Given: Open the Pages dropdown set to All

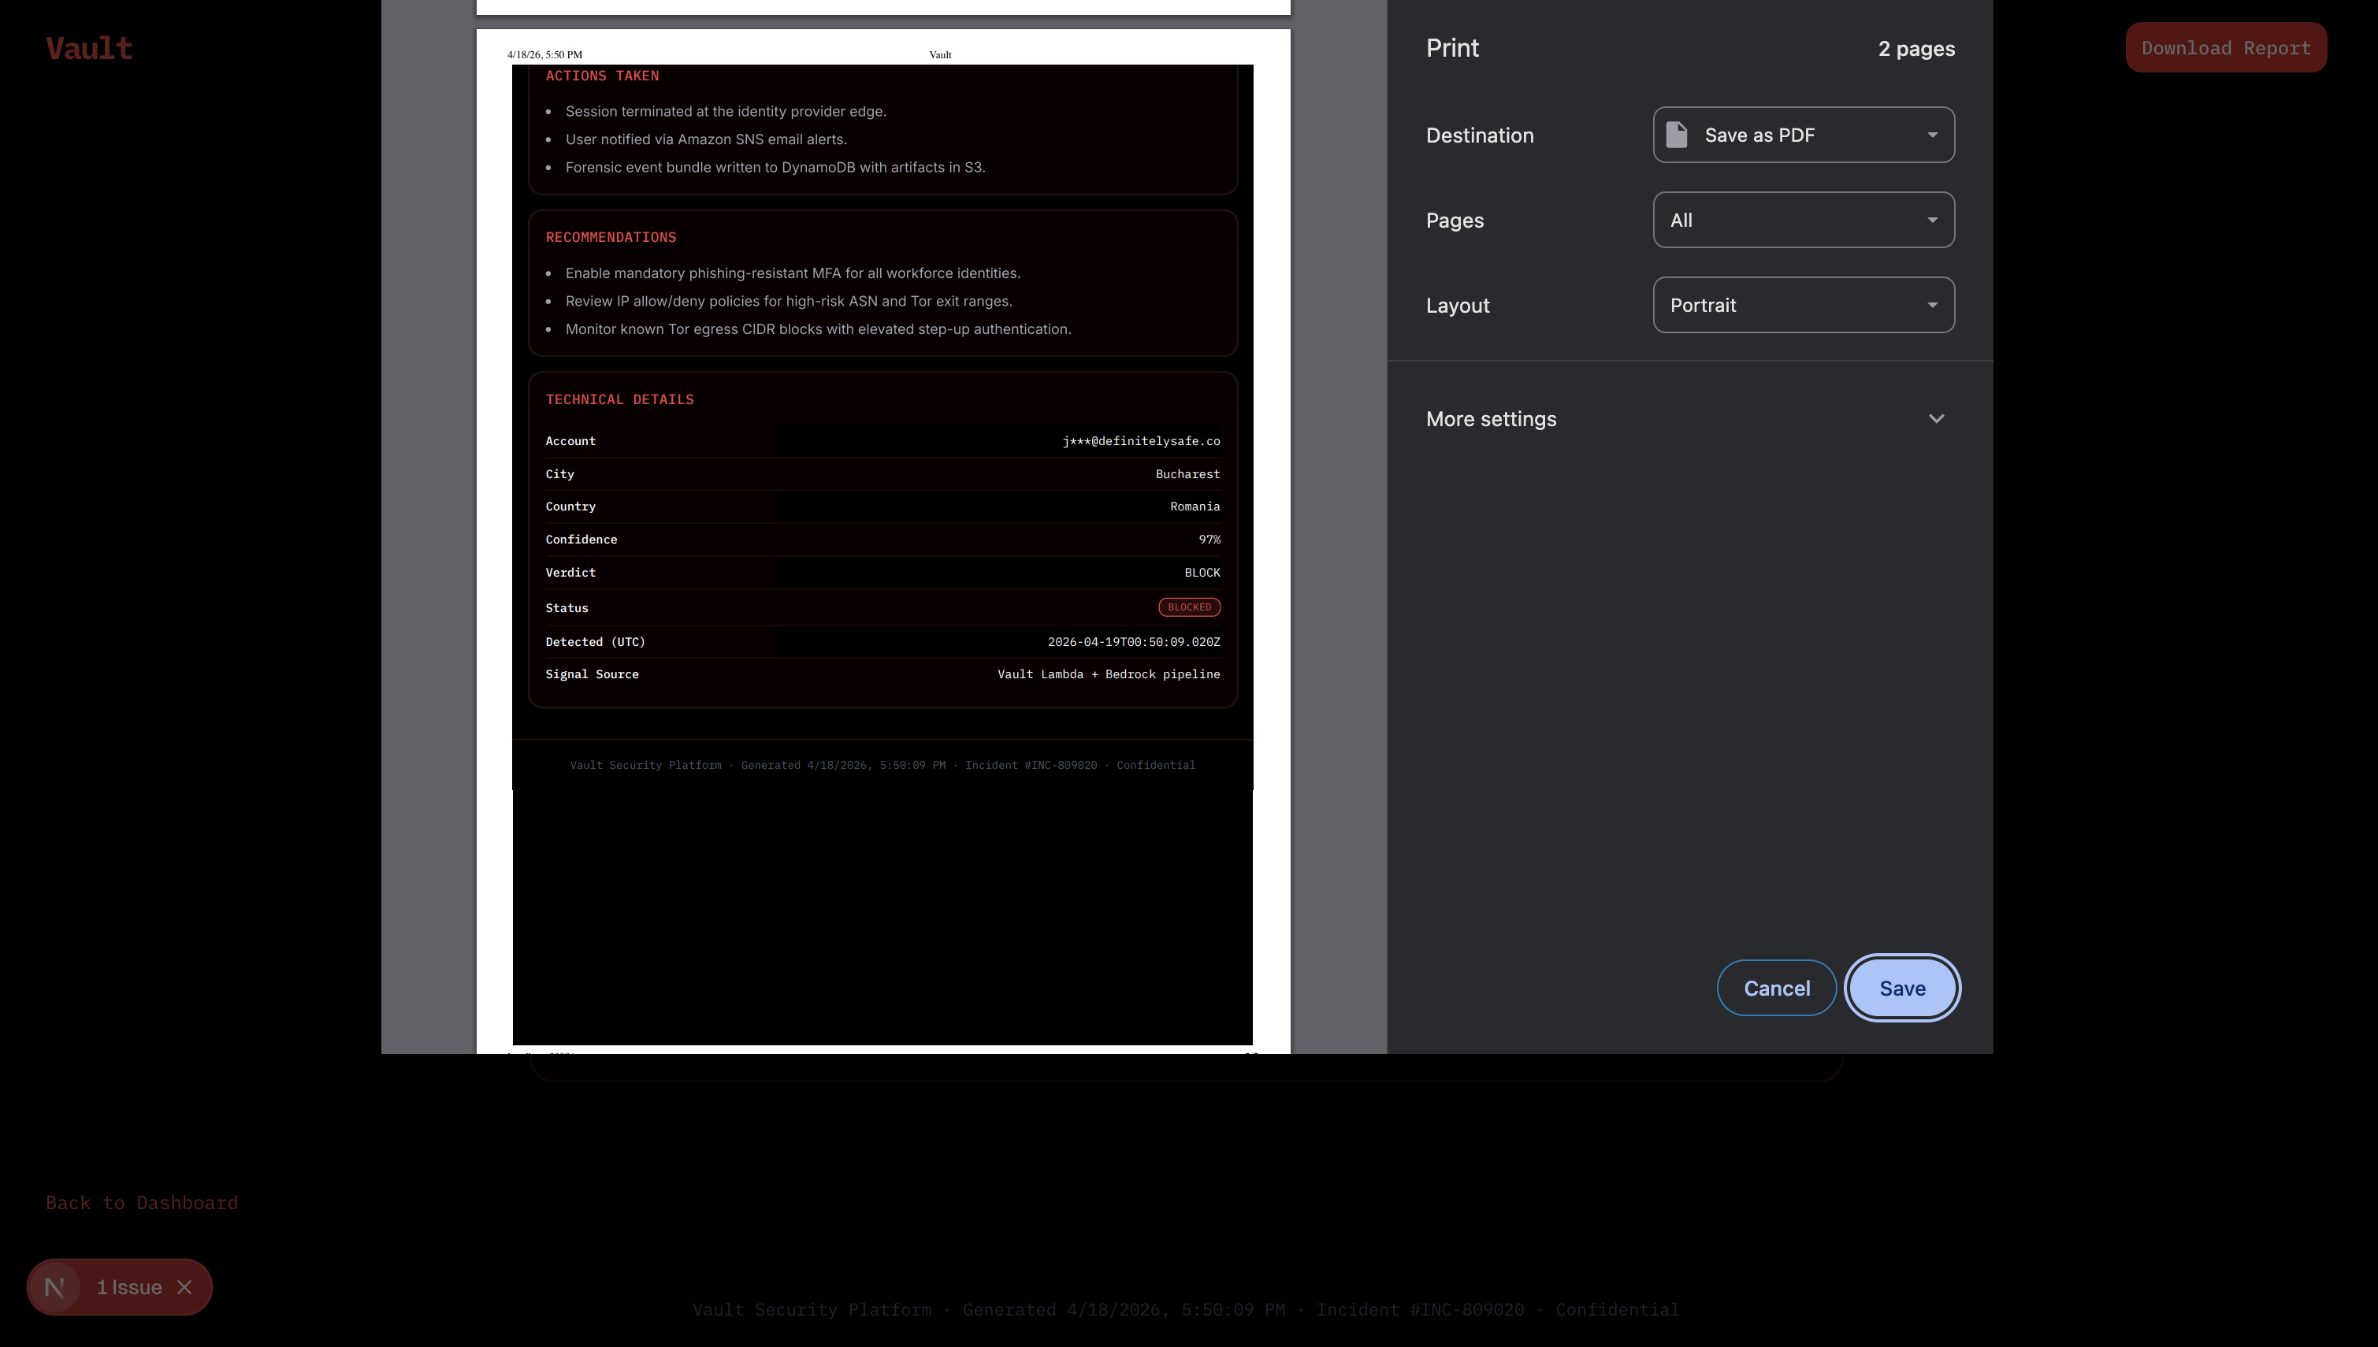Looking at the screenshot, I should click(x=1803, y=221).
